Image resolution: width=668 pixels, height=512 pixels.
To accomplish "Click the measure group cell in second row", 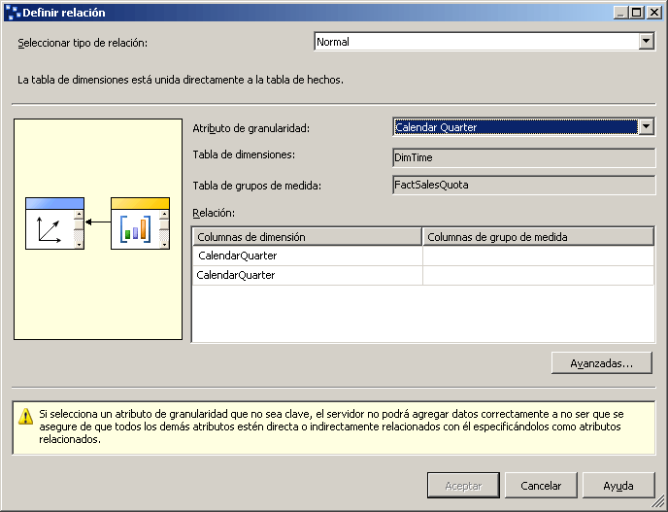I will (538, 275).
